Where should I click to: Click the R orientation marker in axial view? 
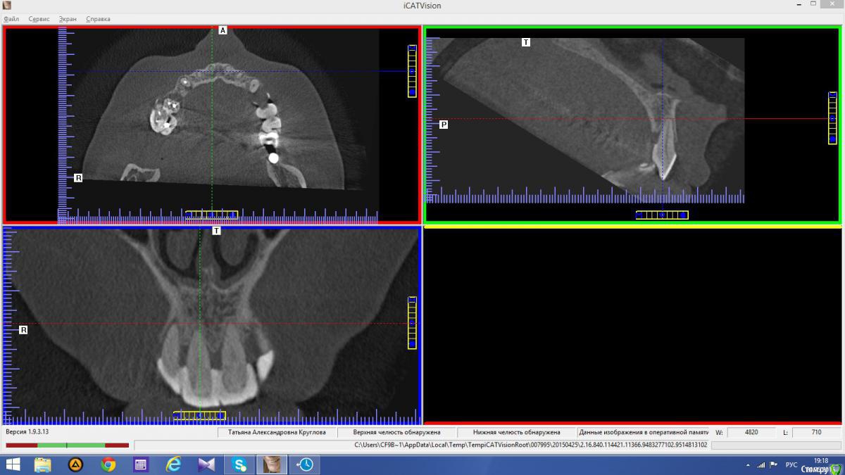pyautogui.click(x=78, y=178)
